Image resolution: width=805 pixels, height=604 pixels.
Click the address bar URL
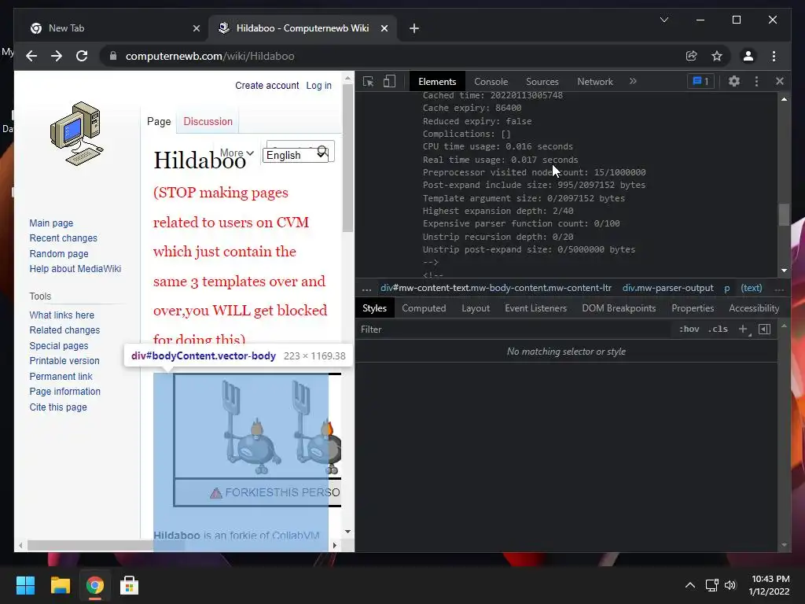click(x=210, y=56)
